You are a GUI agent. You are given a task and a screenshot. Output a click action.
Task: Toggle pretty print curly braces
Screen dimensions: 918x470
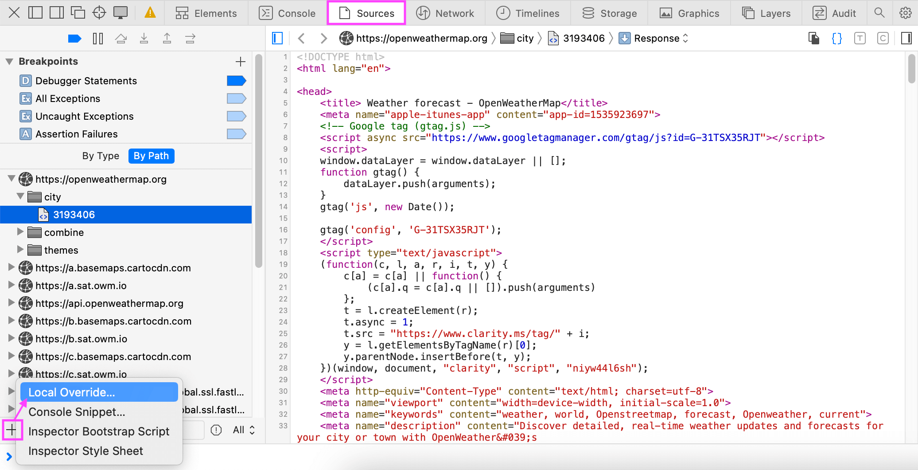837,39
